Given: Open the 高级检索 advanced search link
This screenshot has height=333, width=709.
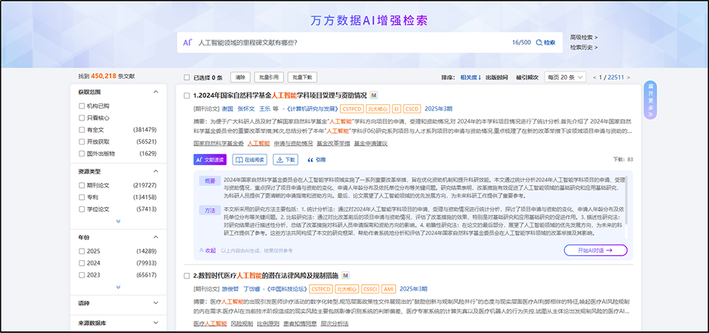Looking at the screenshot, I should pos(583,38).
